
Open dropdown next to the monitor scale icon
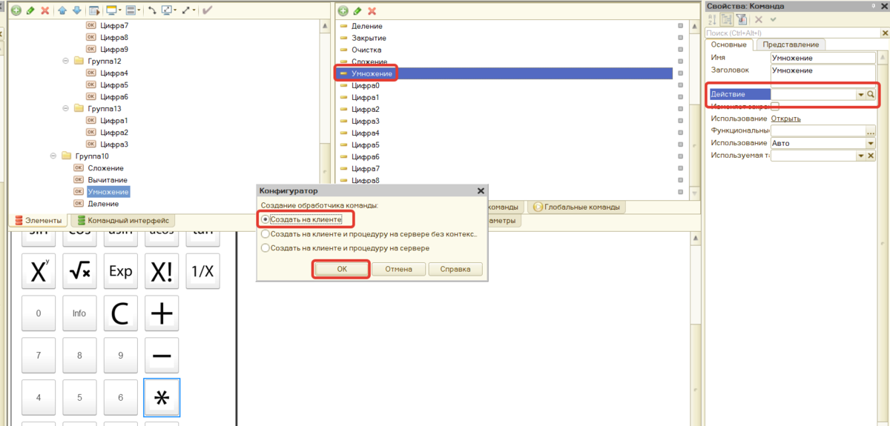(x=175, y=11)
